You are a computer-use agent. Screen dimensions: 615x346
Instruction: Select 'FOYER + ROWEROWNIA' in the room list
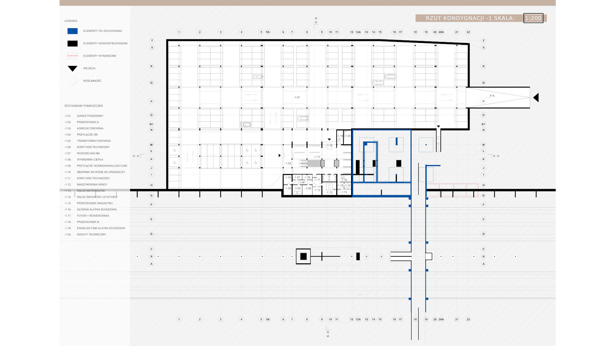point(93,216)
